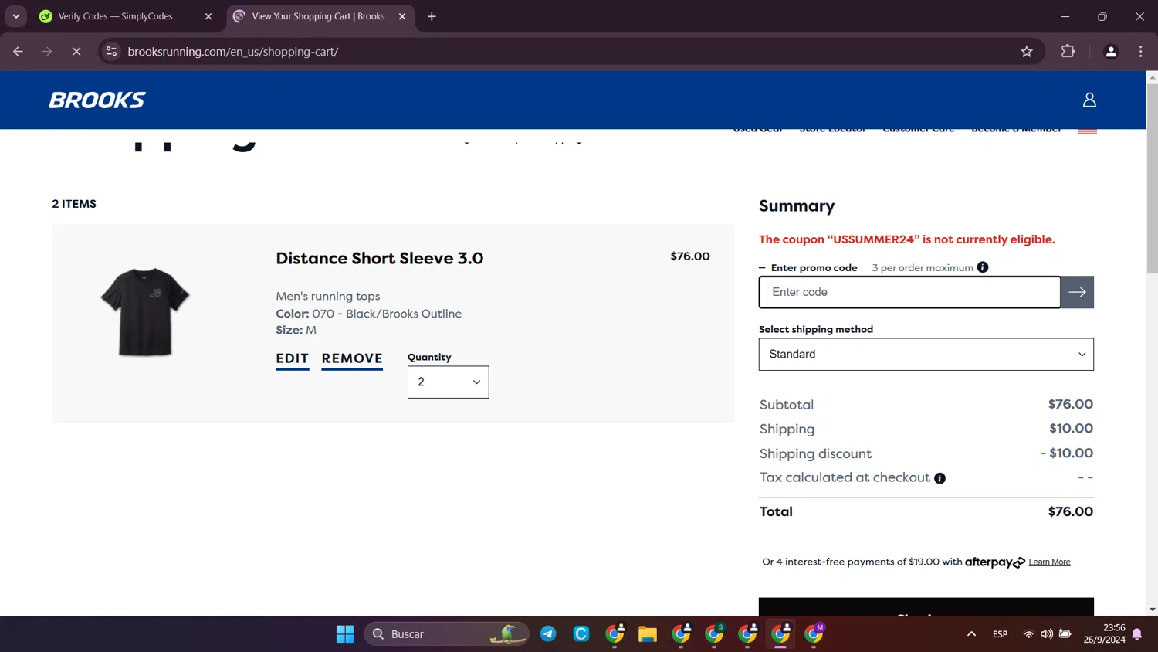Open Chrome three-dot menu
The image size is (1158, 652).
pos(1140,52)
